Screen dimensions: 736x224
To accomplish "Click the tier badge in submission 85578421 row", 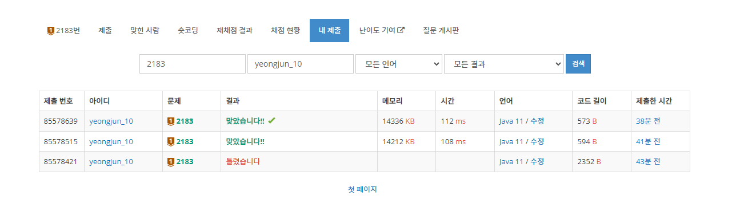I will tap(170, 162).
